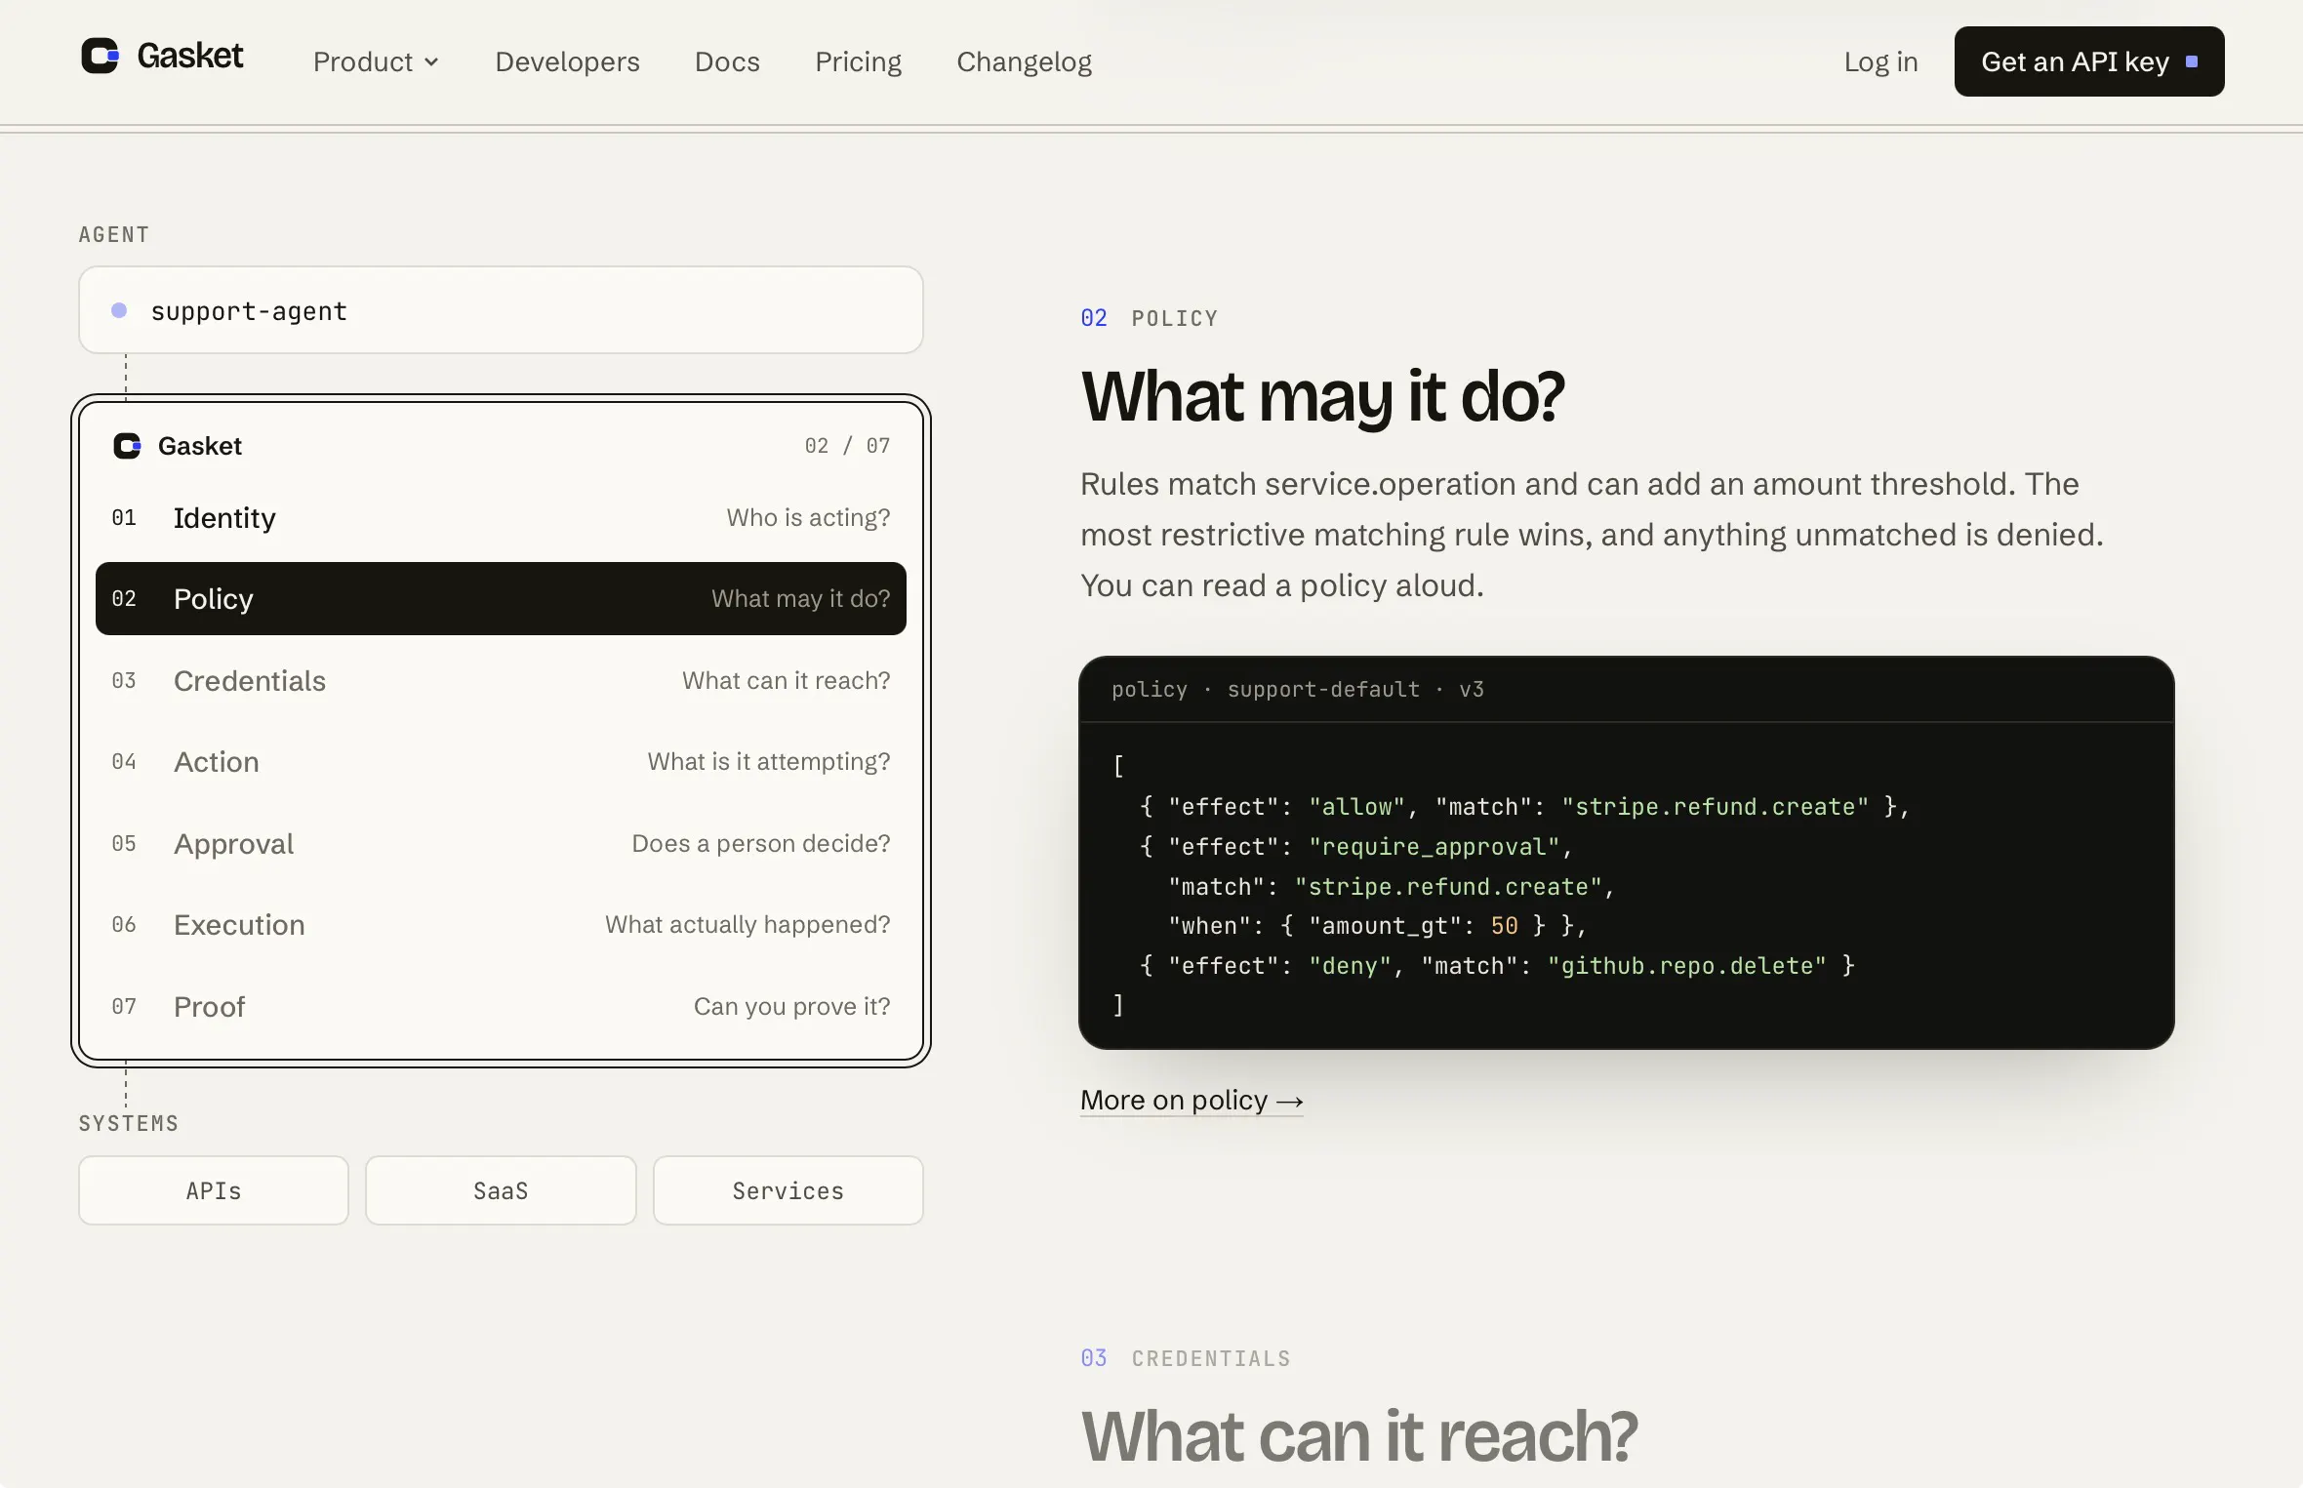Click the Gasket icon in the panel card
The height and width of the screenshot is (1488, 2303).
[127, 446]
